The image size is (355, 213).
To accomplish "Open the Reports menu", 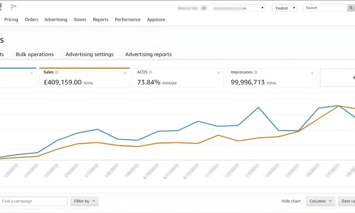I will [x=101, y=20].
